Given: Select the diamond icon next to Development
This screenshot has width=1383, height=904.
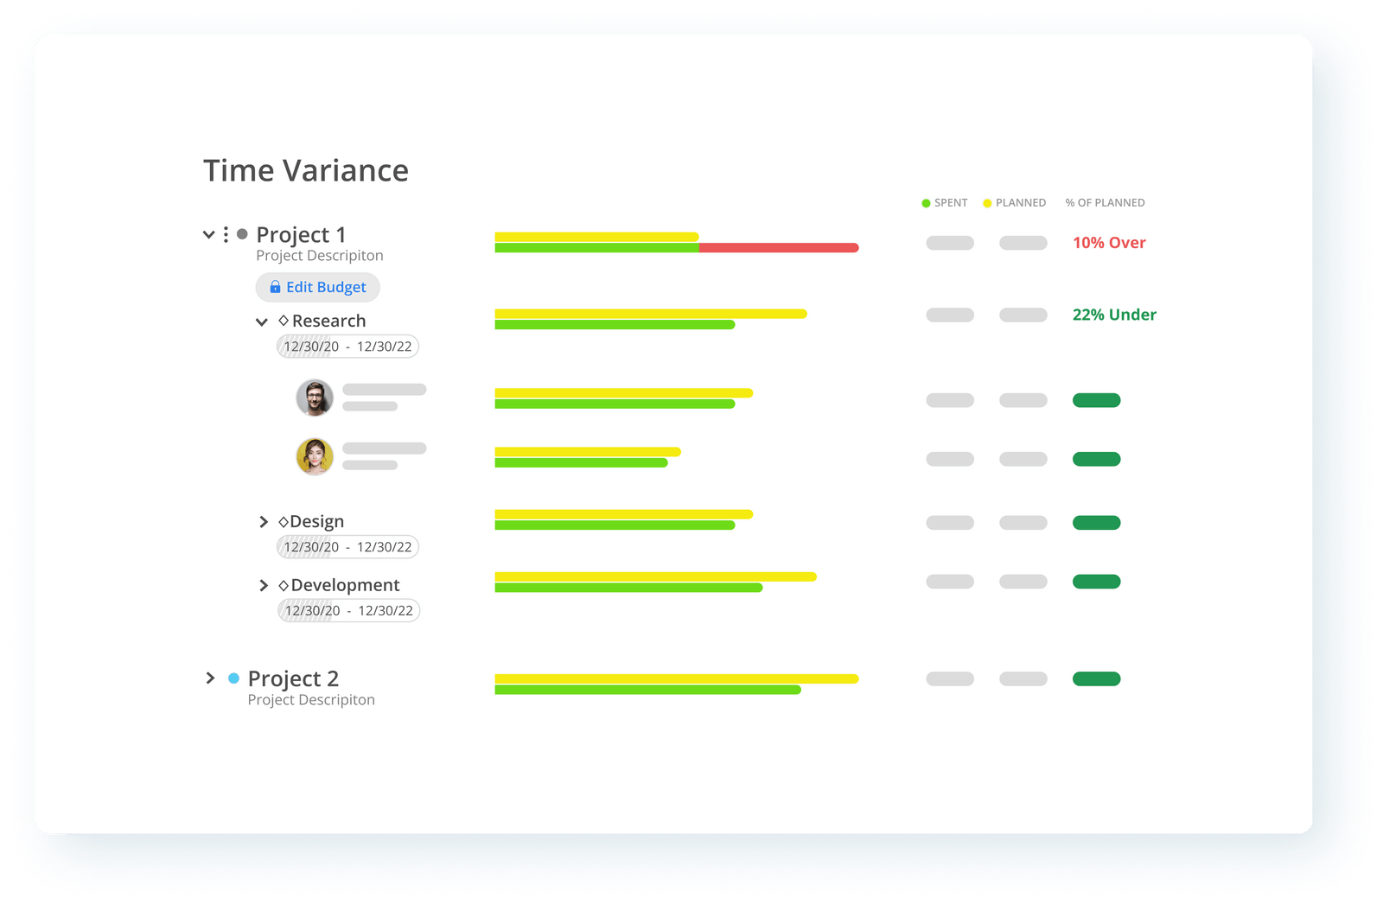Looking at the screenshot, I should (284, 584).
